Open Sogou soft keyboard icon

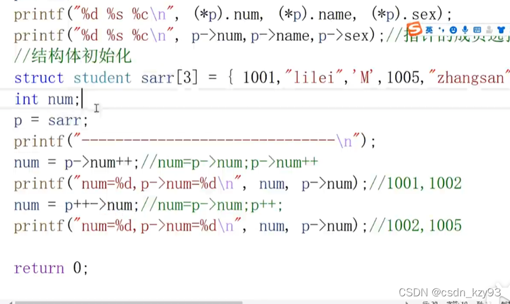[x=477, y=30]
